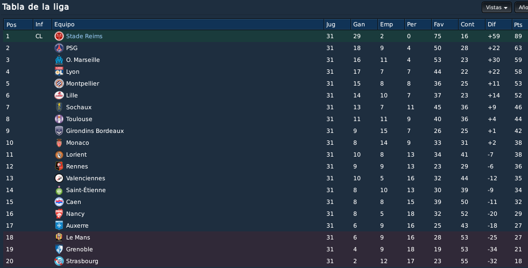Open the Girondins Bordeaux team name

pos(95,131)
